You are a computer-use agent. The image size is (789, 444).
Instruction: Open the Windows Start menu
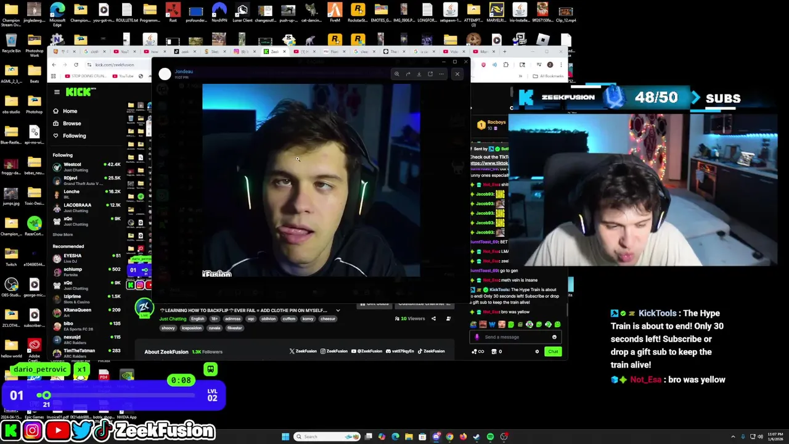click(285, 437)
